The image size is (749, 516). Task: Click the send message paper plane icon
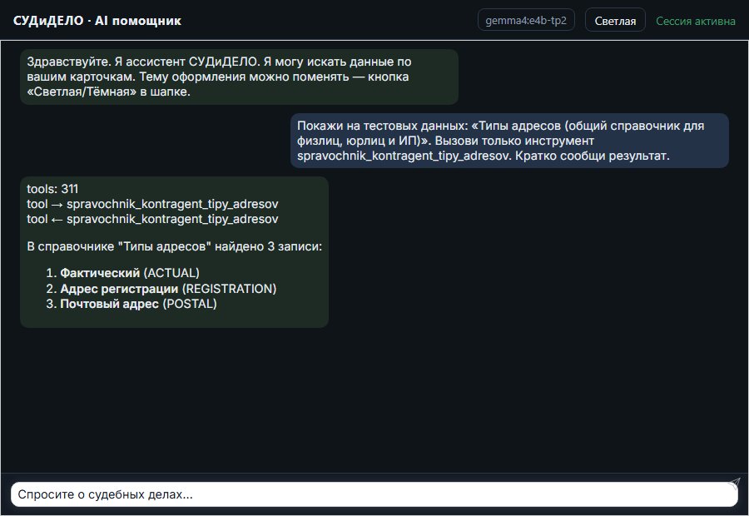pyautogui.click(x=734, y=484)
